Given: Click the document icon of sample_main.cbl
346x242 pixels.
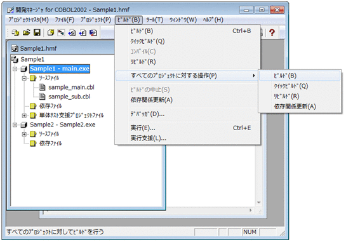Looking at the screenshot, I should click(x=42, y=87).
